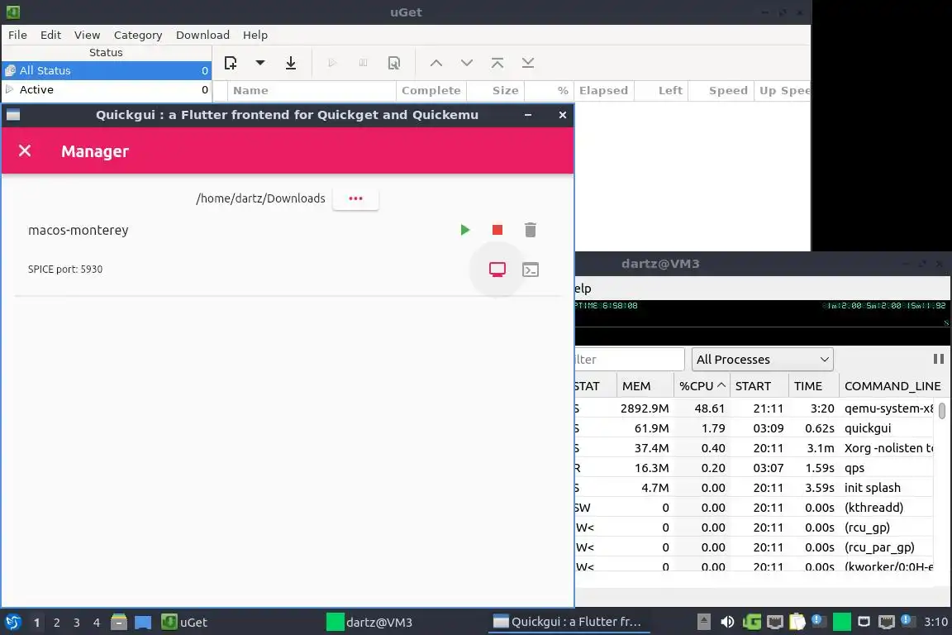Click the Pause download icon in the uGet toolbar
This screenshot has height=635, width=952.
363,63
